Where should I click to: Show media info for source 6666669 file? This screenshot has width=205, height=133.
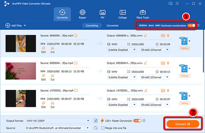pos(76,36)
